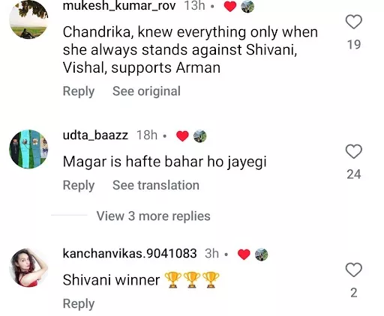This screenshot has width=384, height=316.
Task: Like mukesh_kumar_rov's comment with the heart
Action: click(354, 22)
